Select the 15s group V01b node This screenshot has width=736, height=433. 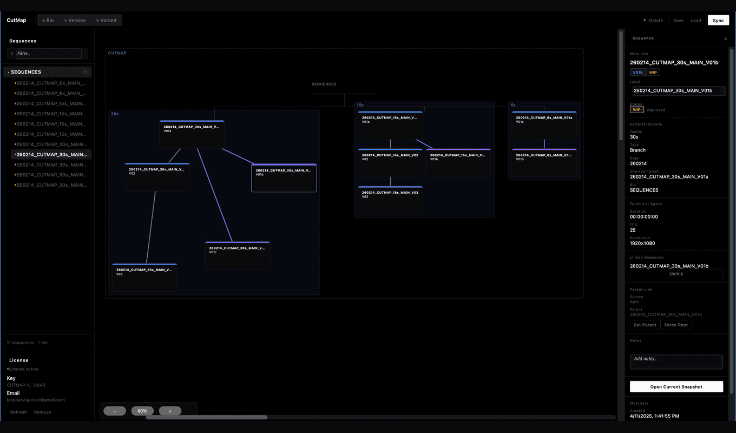pyautogui.click(x=458, y=163)
